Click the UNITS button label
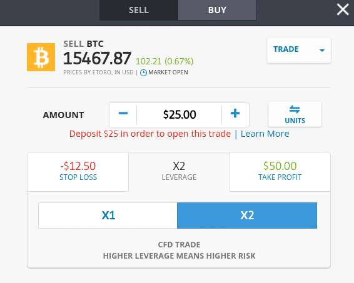Screen dimensions: 354x283 click(295, 121)
